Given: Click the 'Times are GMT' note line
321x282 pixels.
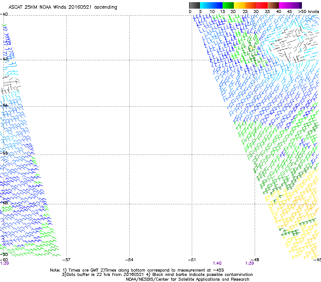Looking at the screenshot, I should pos(137,270).
